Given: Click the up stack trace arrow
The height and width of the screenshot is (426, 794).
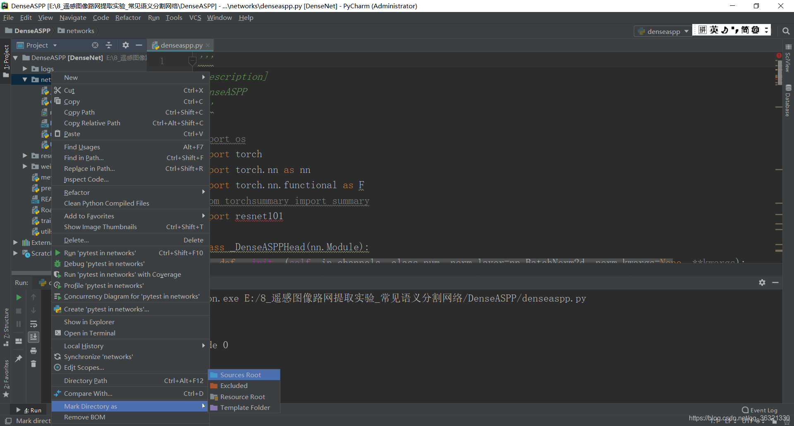Looking at the screenshot, I should (x=33, y=297).
